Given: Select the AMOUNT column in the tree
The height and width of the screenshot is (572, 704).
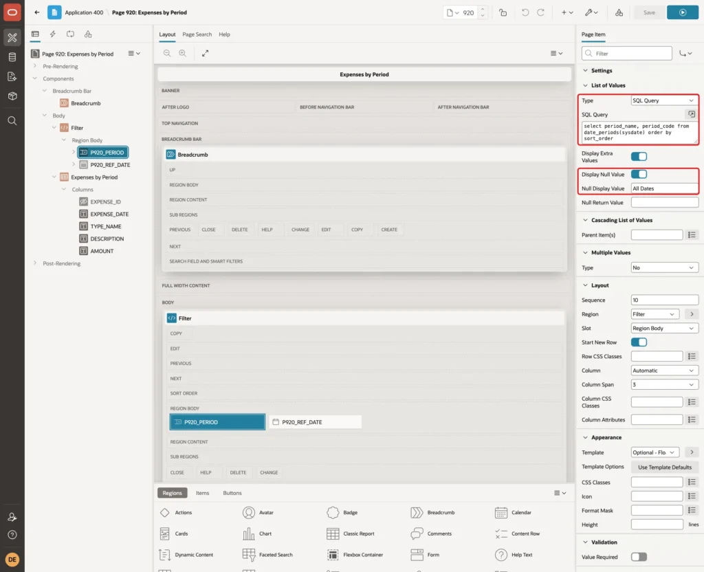Looking at the screenshot, I should (102, 251).
